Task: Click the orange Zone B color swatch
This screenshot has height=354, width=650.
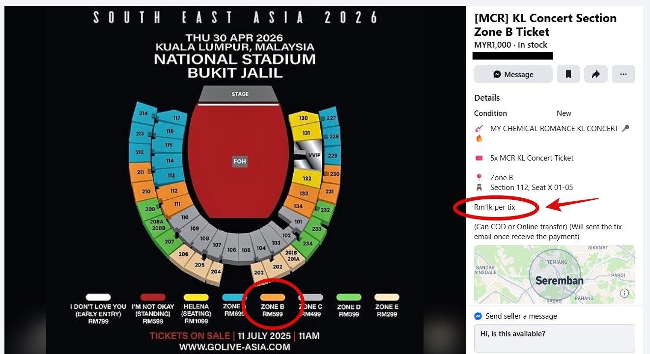Action: click(273, 297)
